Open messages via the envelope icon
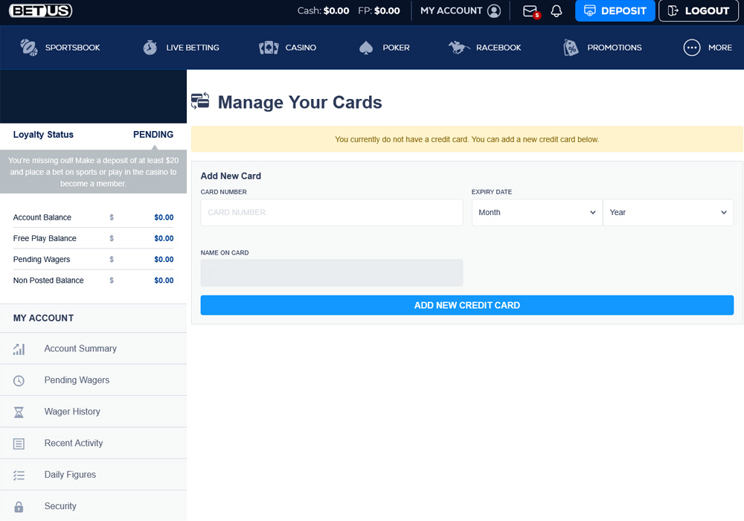 click(529, 11)
